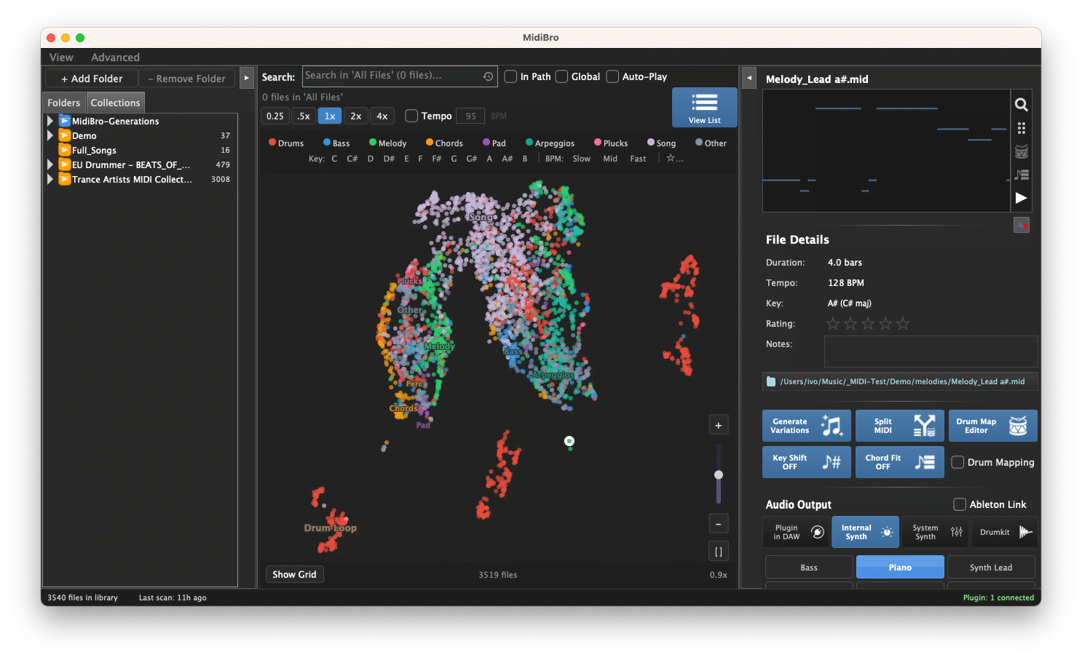The image size is (1082, 660).
Task: Click the magnifier icon beside the MIDI preview
Action: coord(1021,105)
